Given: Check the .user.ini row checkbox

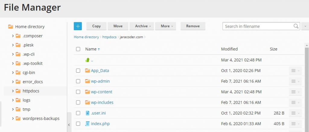Looking at the screenshot, I should (78, 113).
